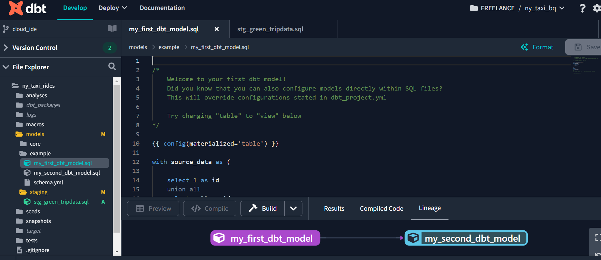Select the my_first_dbt_model.sql editor tab

tap(164, 29)
